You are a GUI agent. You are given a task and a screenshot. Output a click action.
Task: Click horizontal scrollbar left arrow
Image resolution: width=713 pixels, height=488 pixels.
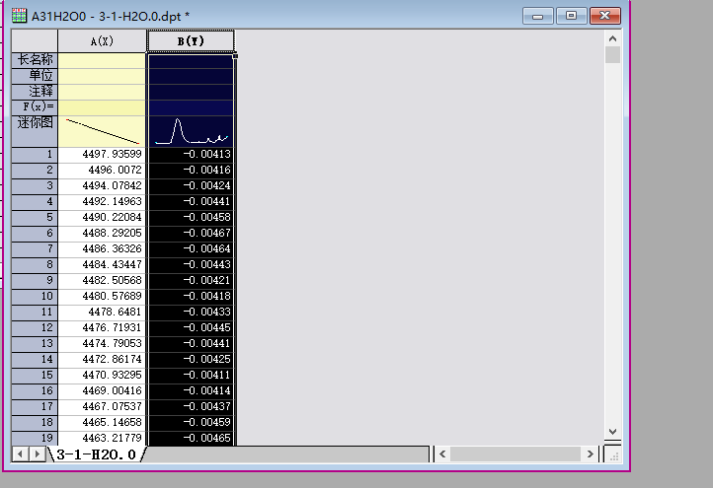(443, 454)
